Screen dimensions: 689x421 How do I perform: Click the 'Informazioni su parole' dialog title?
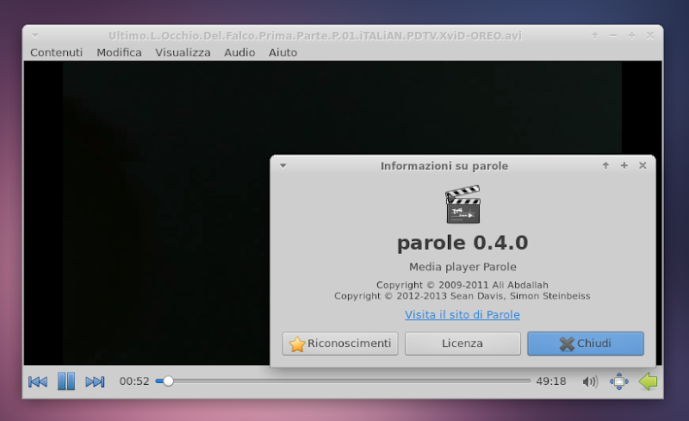click(x=444, y=166)
